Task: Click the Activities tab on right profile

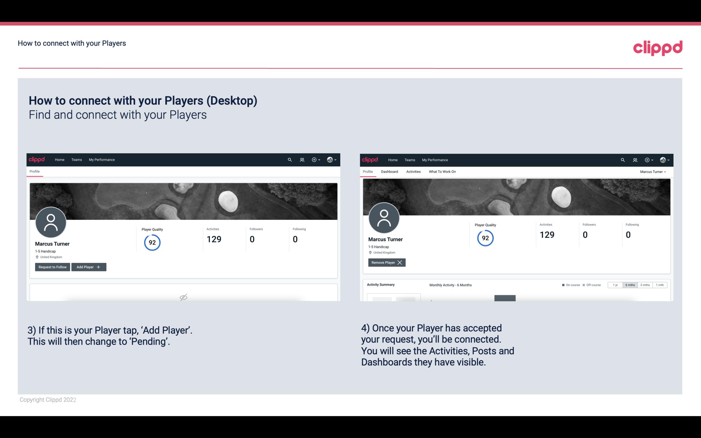Action: click(413, 172)
